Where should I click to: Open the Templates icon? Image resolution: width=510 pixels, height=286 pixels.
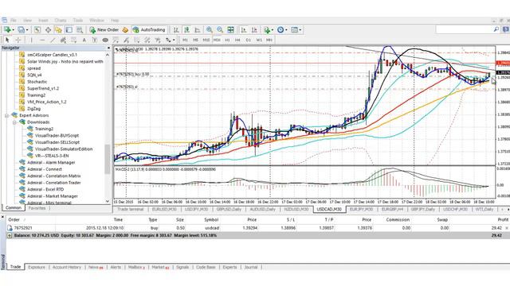click(294, 30)
